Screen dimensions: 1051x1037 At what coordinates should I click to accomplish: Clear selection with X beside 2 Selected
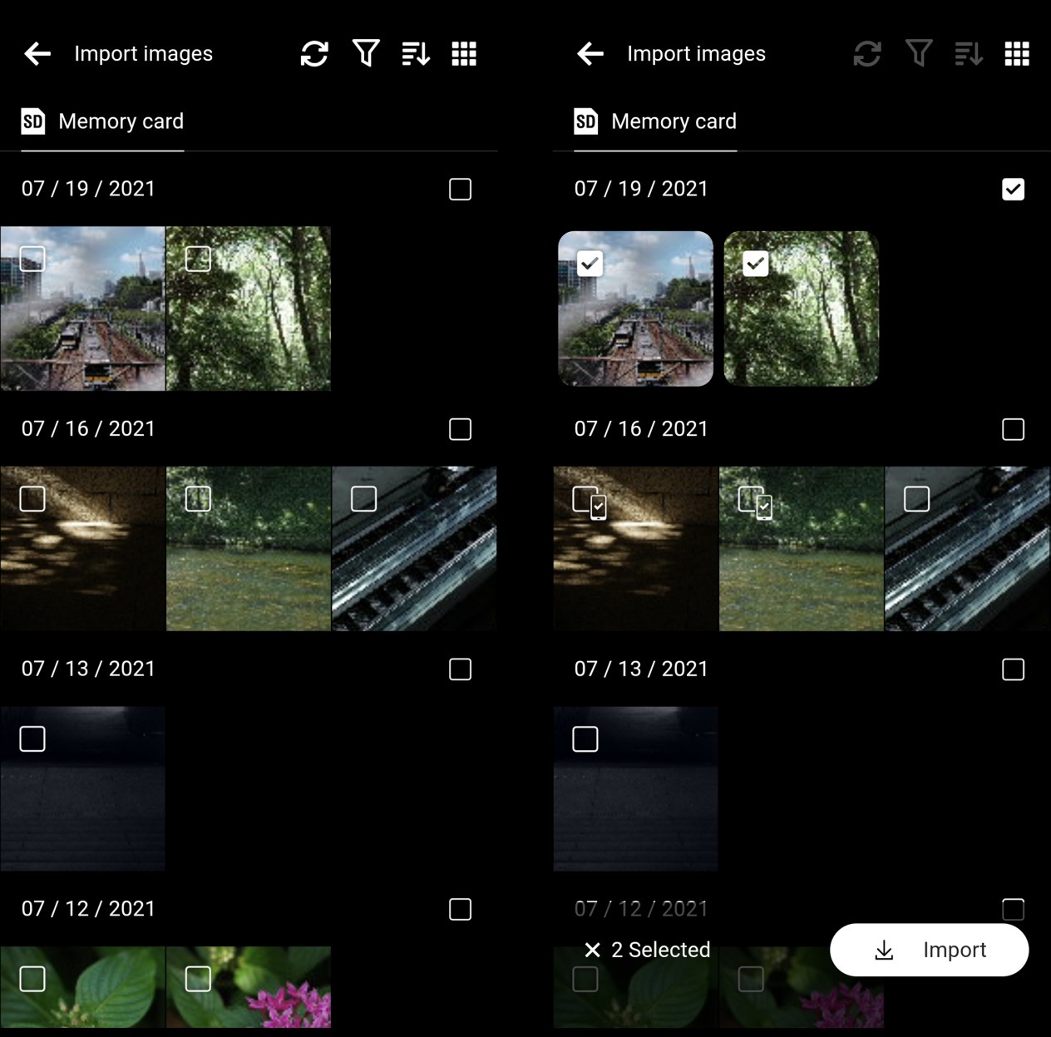592,950
